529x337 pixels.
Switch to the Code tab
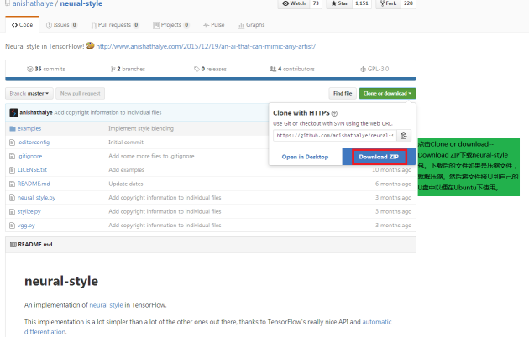coord(23,25)
